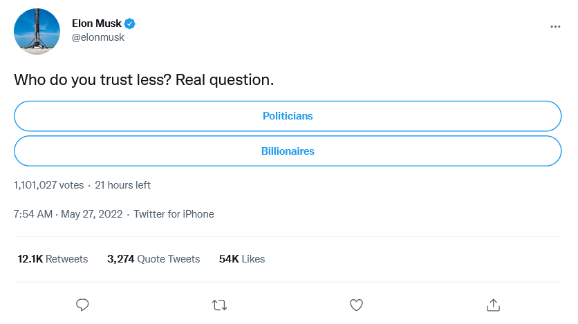578x324 pixels.
Task: View the 3,274 Quote Tweets
Action: [x=153, y=259]
